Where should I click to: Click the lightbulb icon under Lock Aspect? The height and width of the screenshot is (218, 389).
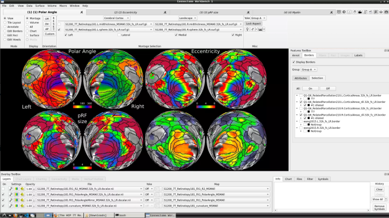(x=247, y=29)
